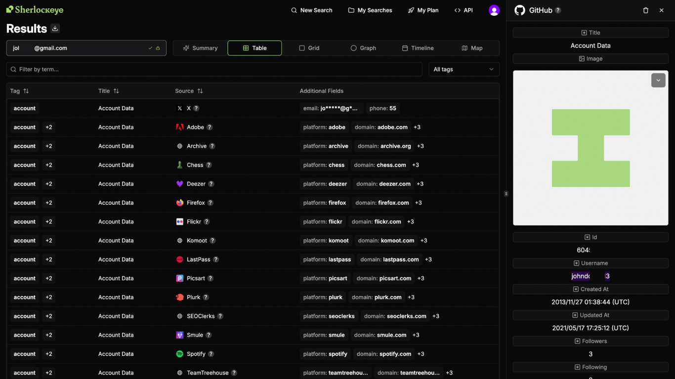675x379 pixels.
Task: Click the Komoot source name
Action: pyautogui.click(x=197, y=241)
